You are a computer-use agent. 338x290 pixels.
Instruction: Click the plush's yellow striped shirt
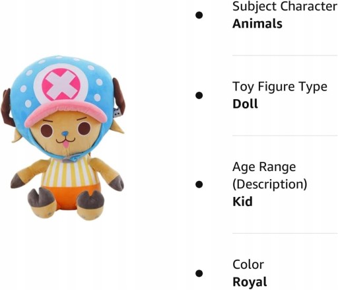[69, 173]
